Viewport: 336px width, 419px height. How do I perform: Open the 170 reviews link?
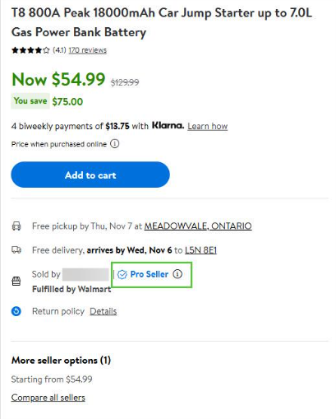click(87, 50)
